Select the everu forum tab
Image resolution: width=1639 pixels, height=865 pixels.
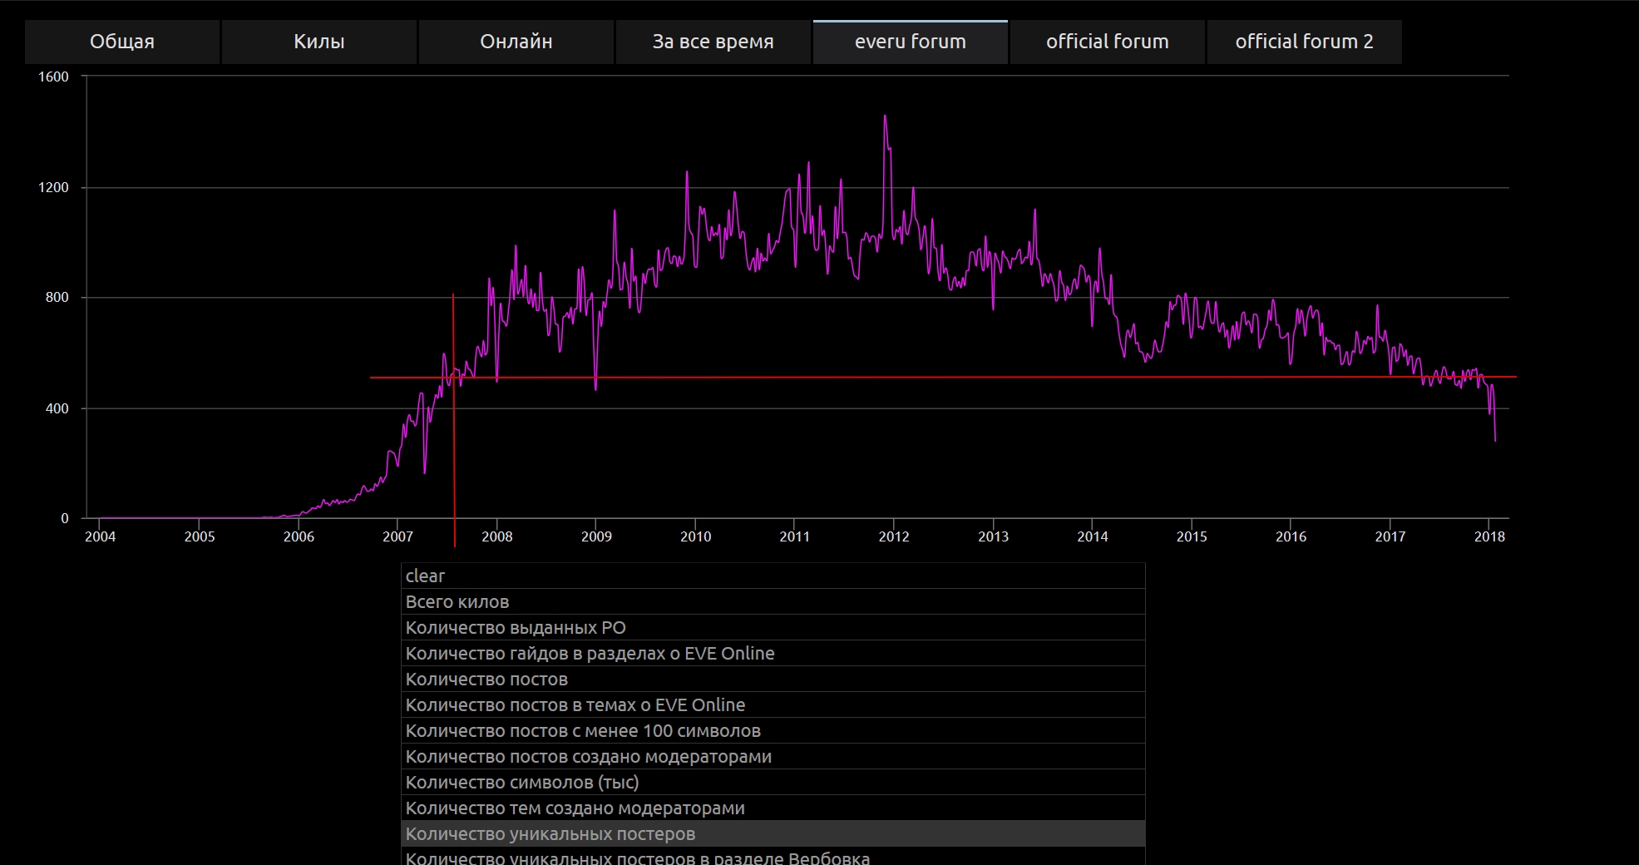pyautogui.click(x=911, y=42)
